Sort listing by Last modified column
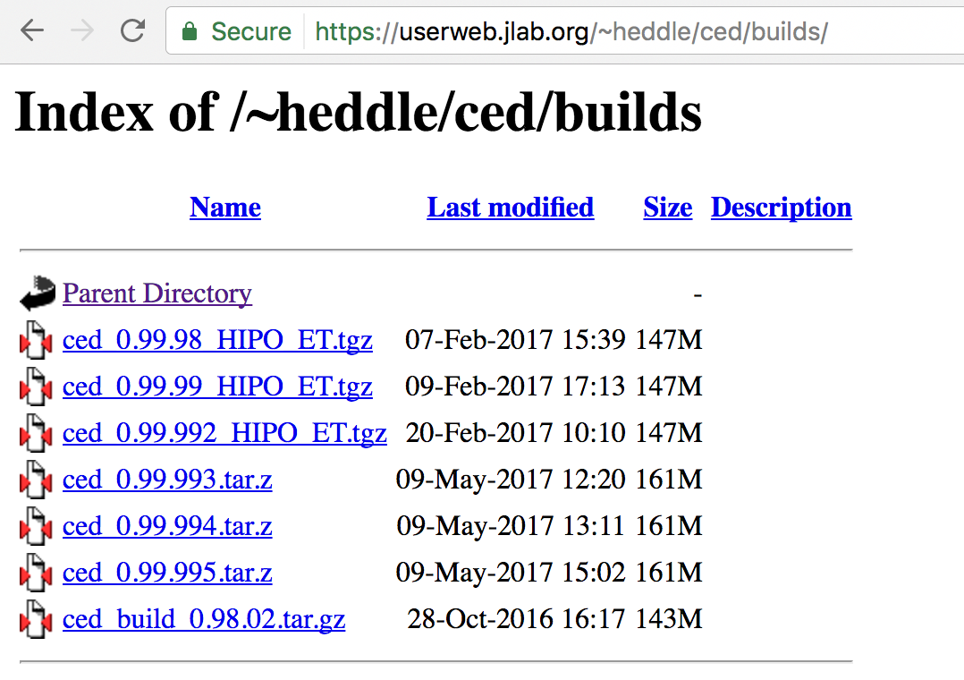The height and width of the screenshot is (680, 964). 511,208
